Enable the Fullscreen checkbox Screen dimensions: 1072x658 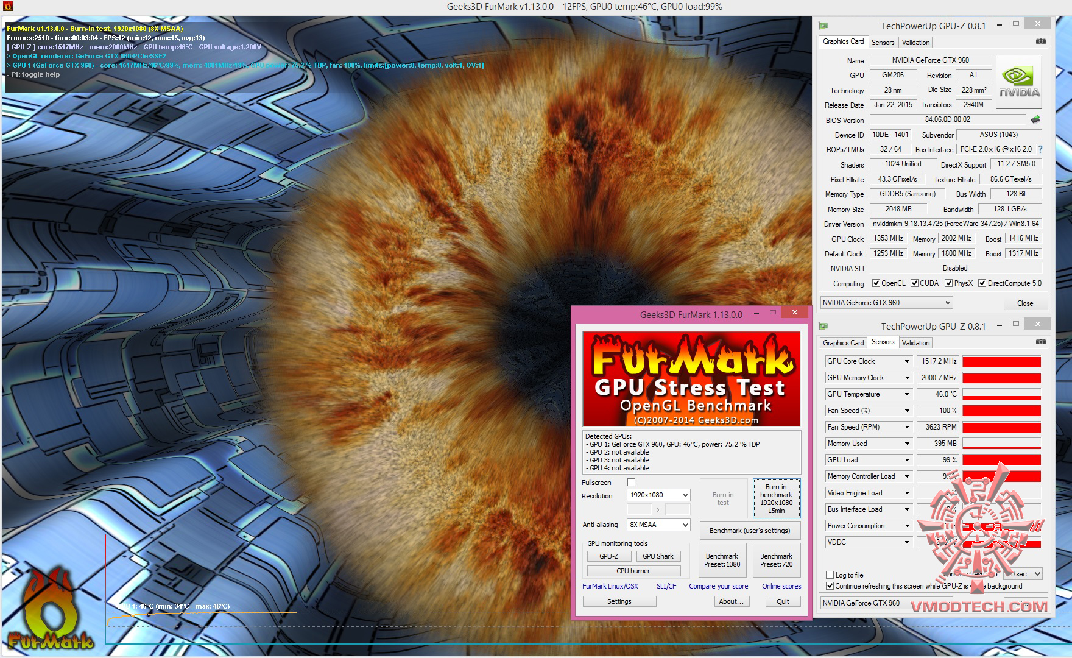coord(631,483)
